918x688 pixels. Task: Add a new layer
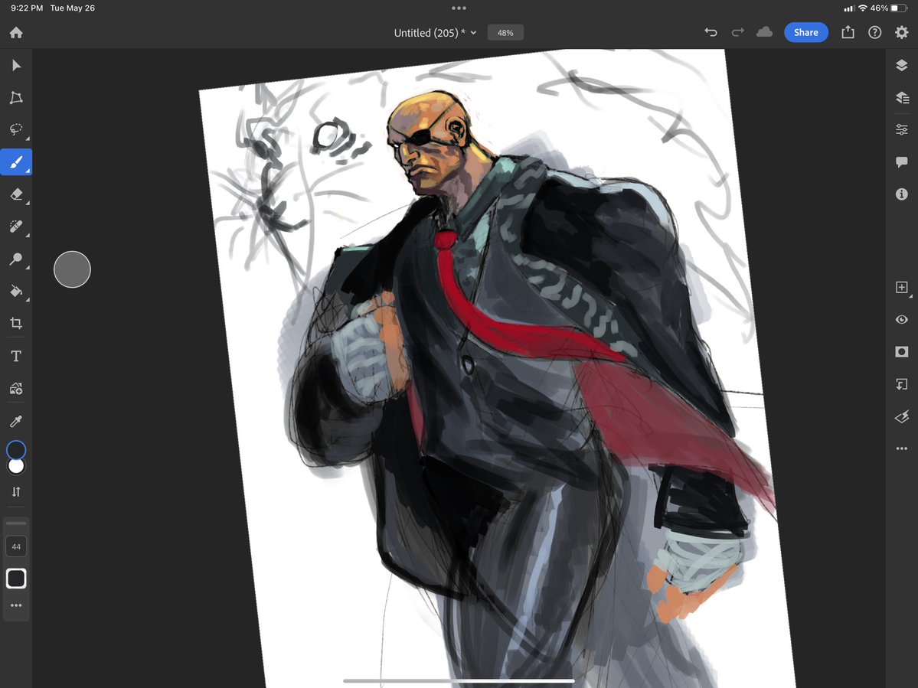(902, 287)
